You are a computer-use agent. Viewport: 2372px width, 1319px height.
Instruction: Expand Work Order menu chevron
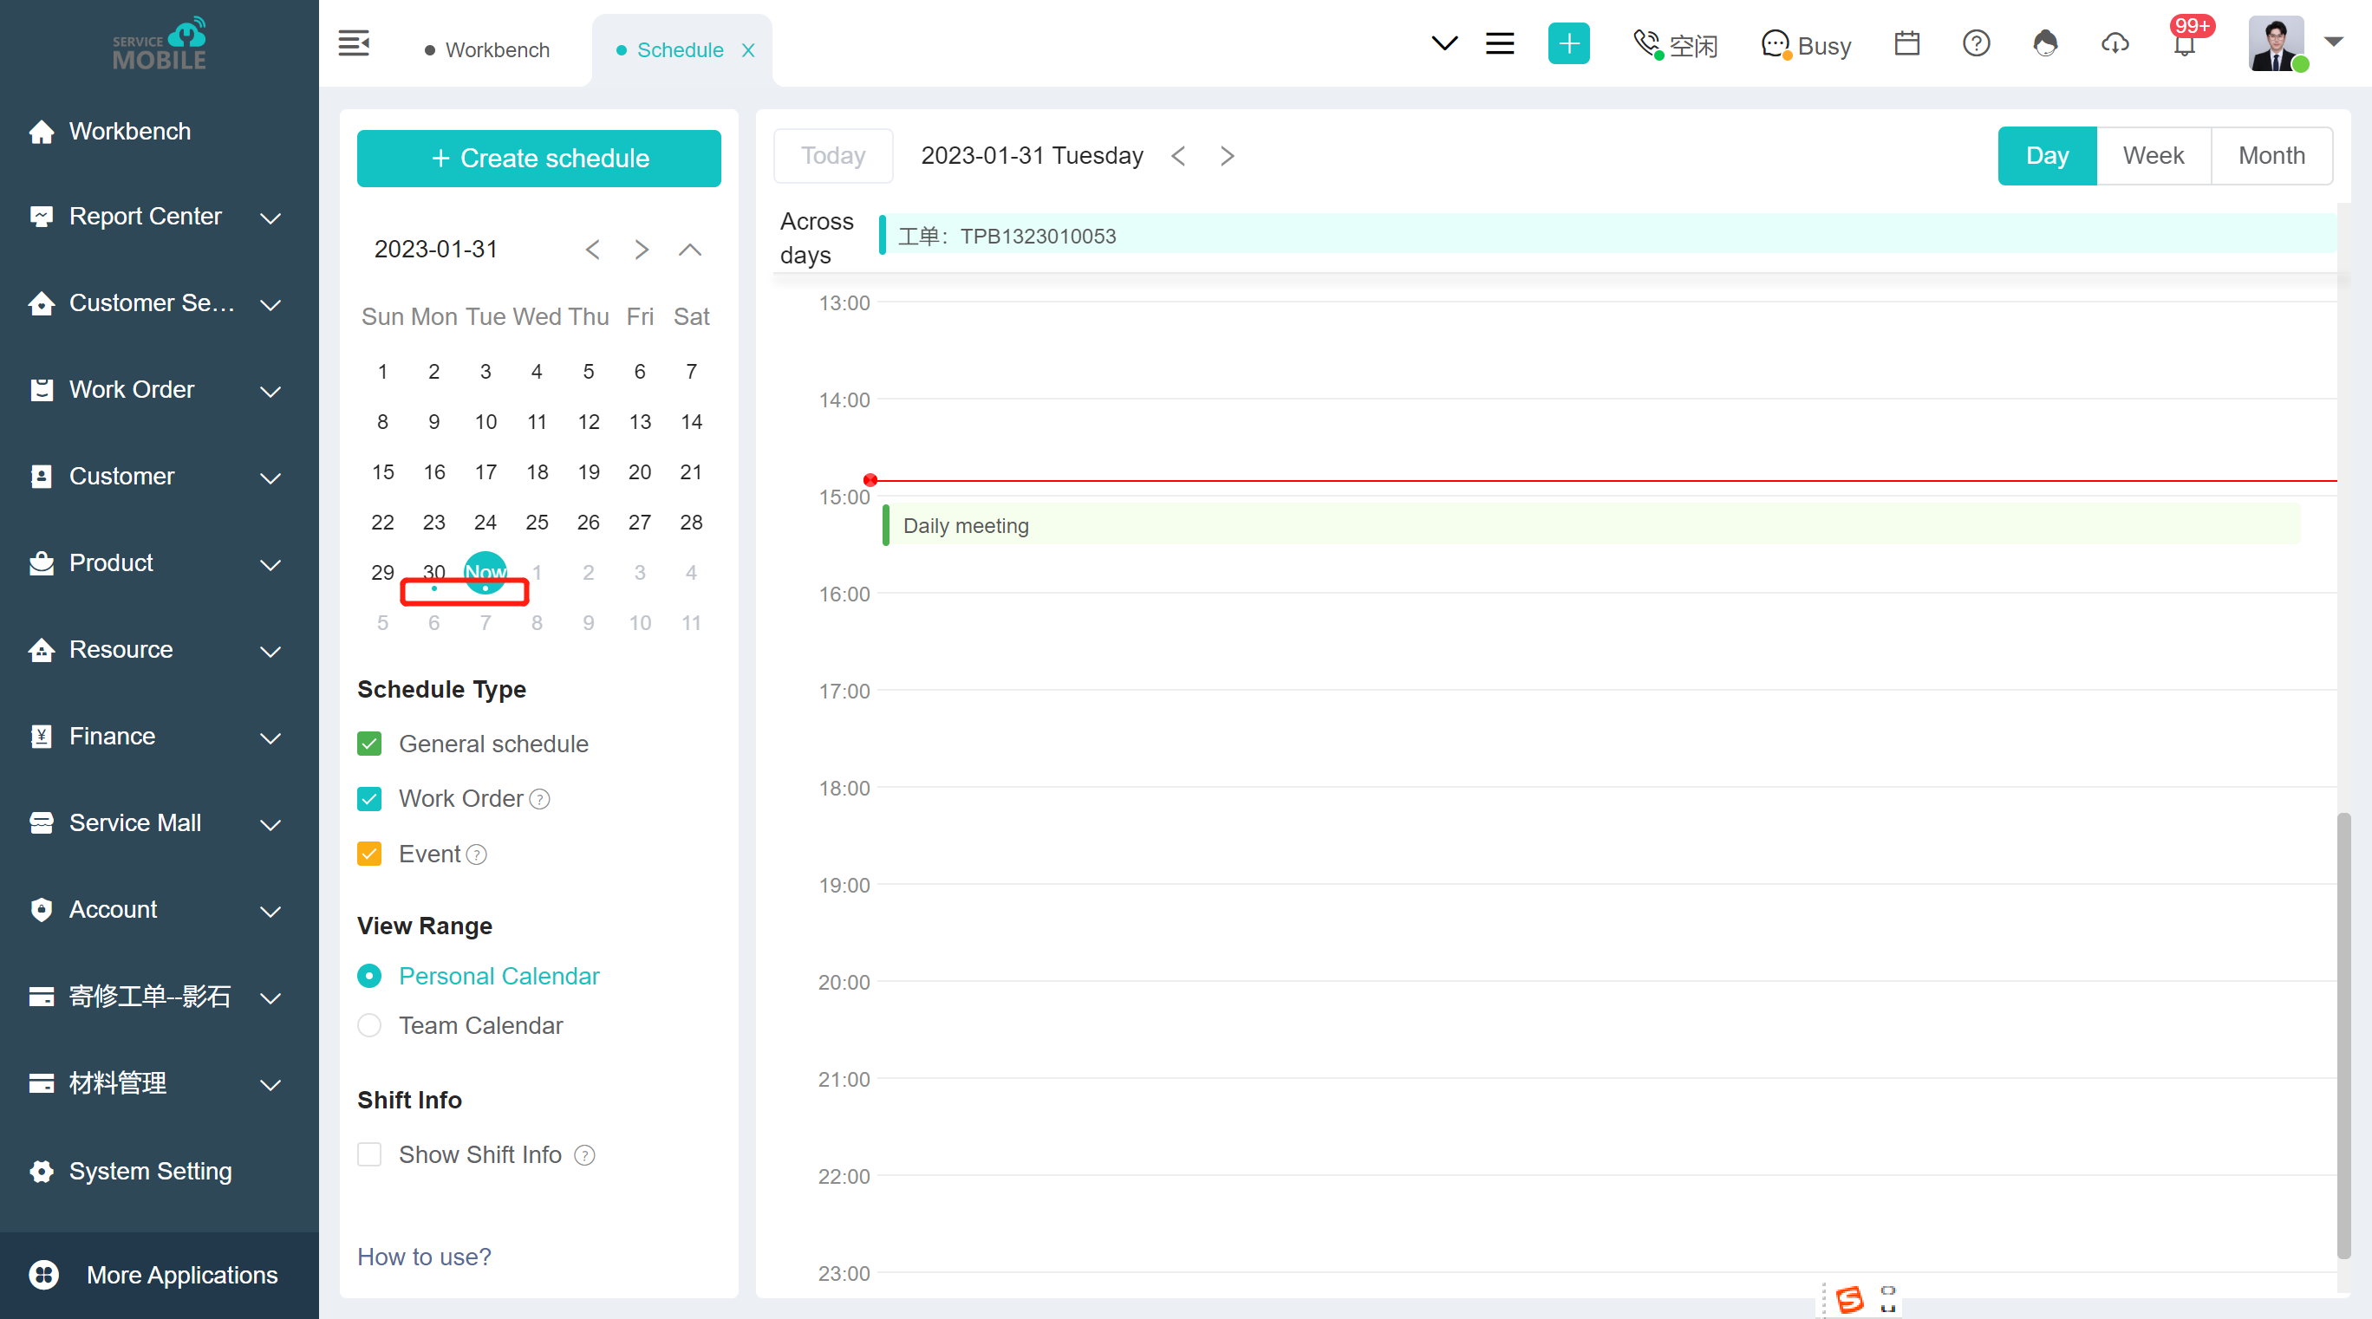pyautogui.click(x=270, y=391)
